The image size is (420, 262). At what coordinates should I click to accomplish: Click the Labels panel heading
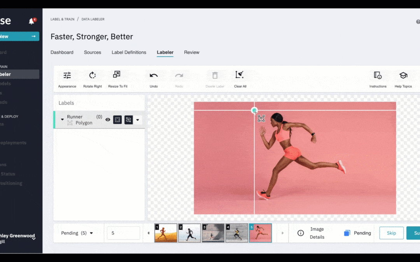66,103
